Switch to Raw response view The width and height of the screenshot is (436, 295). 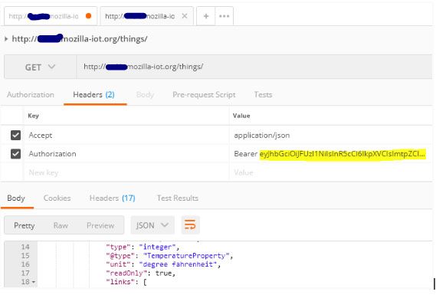pyautogui.click(x=61, y=225)
